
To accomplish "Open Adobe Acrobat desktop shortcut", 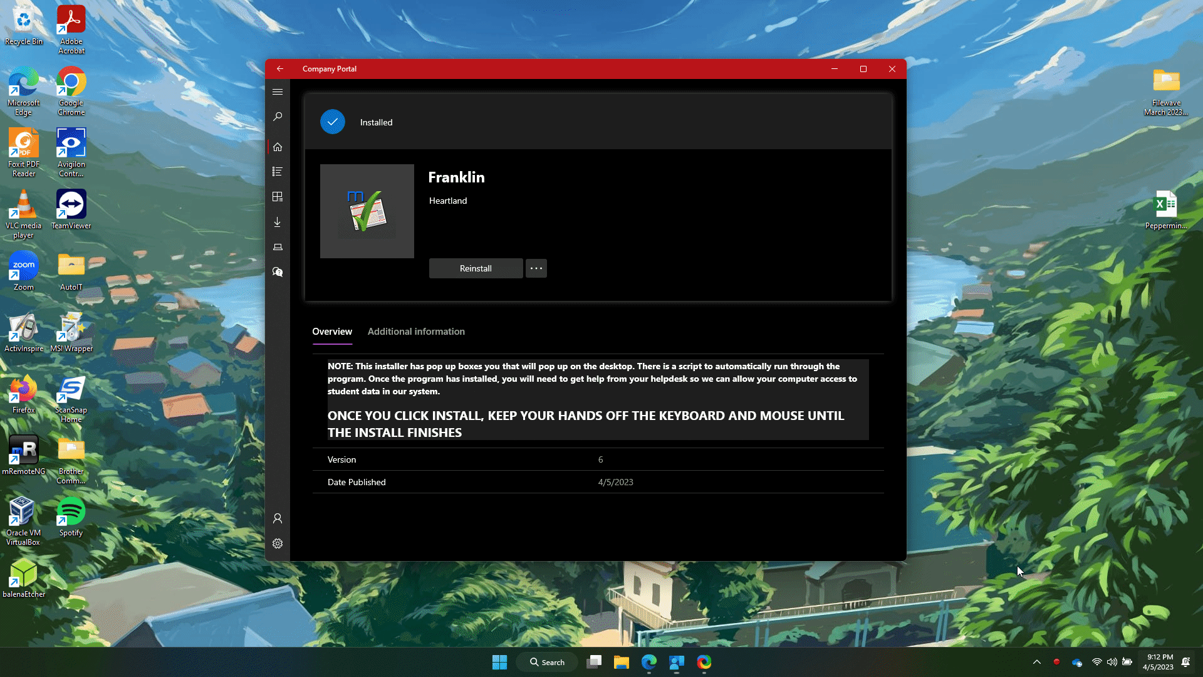I will 71,30.
